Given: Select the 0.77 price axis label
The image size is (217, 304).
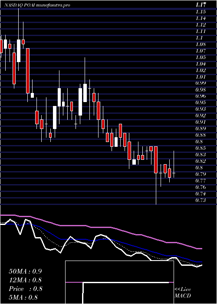Looking at the screenshot, I should [x=201, y=181].
